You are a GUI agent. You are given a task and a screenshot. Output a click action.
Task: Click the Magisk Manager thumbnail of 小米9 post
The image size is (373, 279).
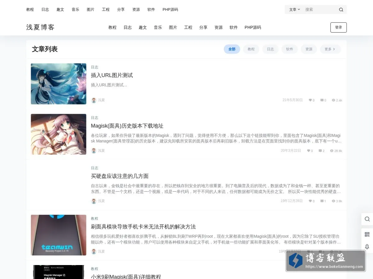pos(58,272)
